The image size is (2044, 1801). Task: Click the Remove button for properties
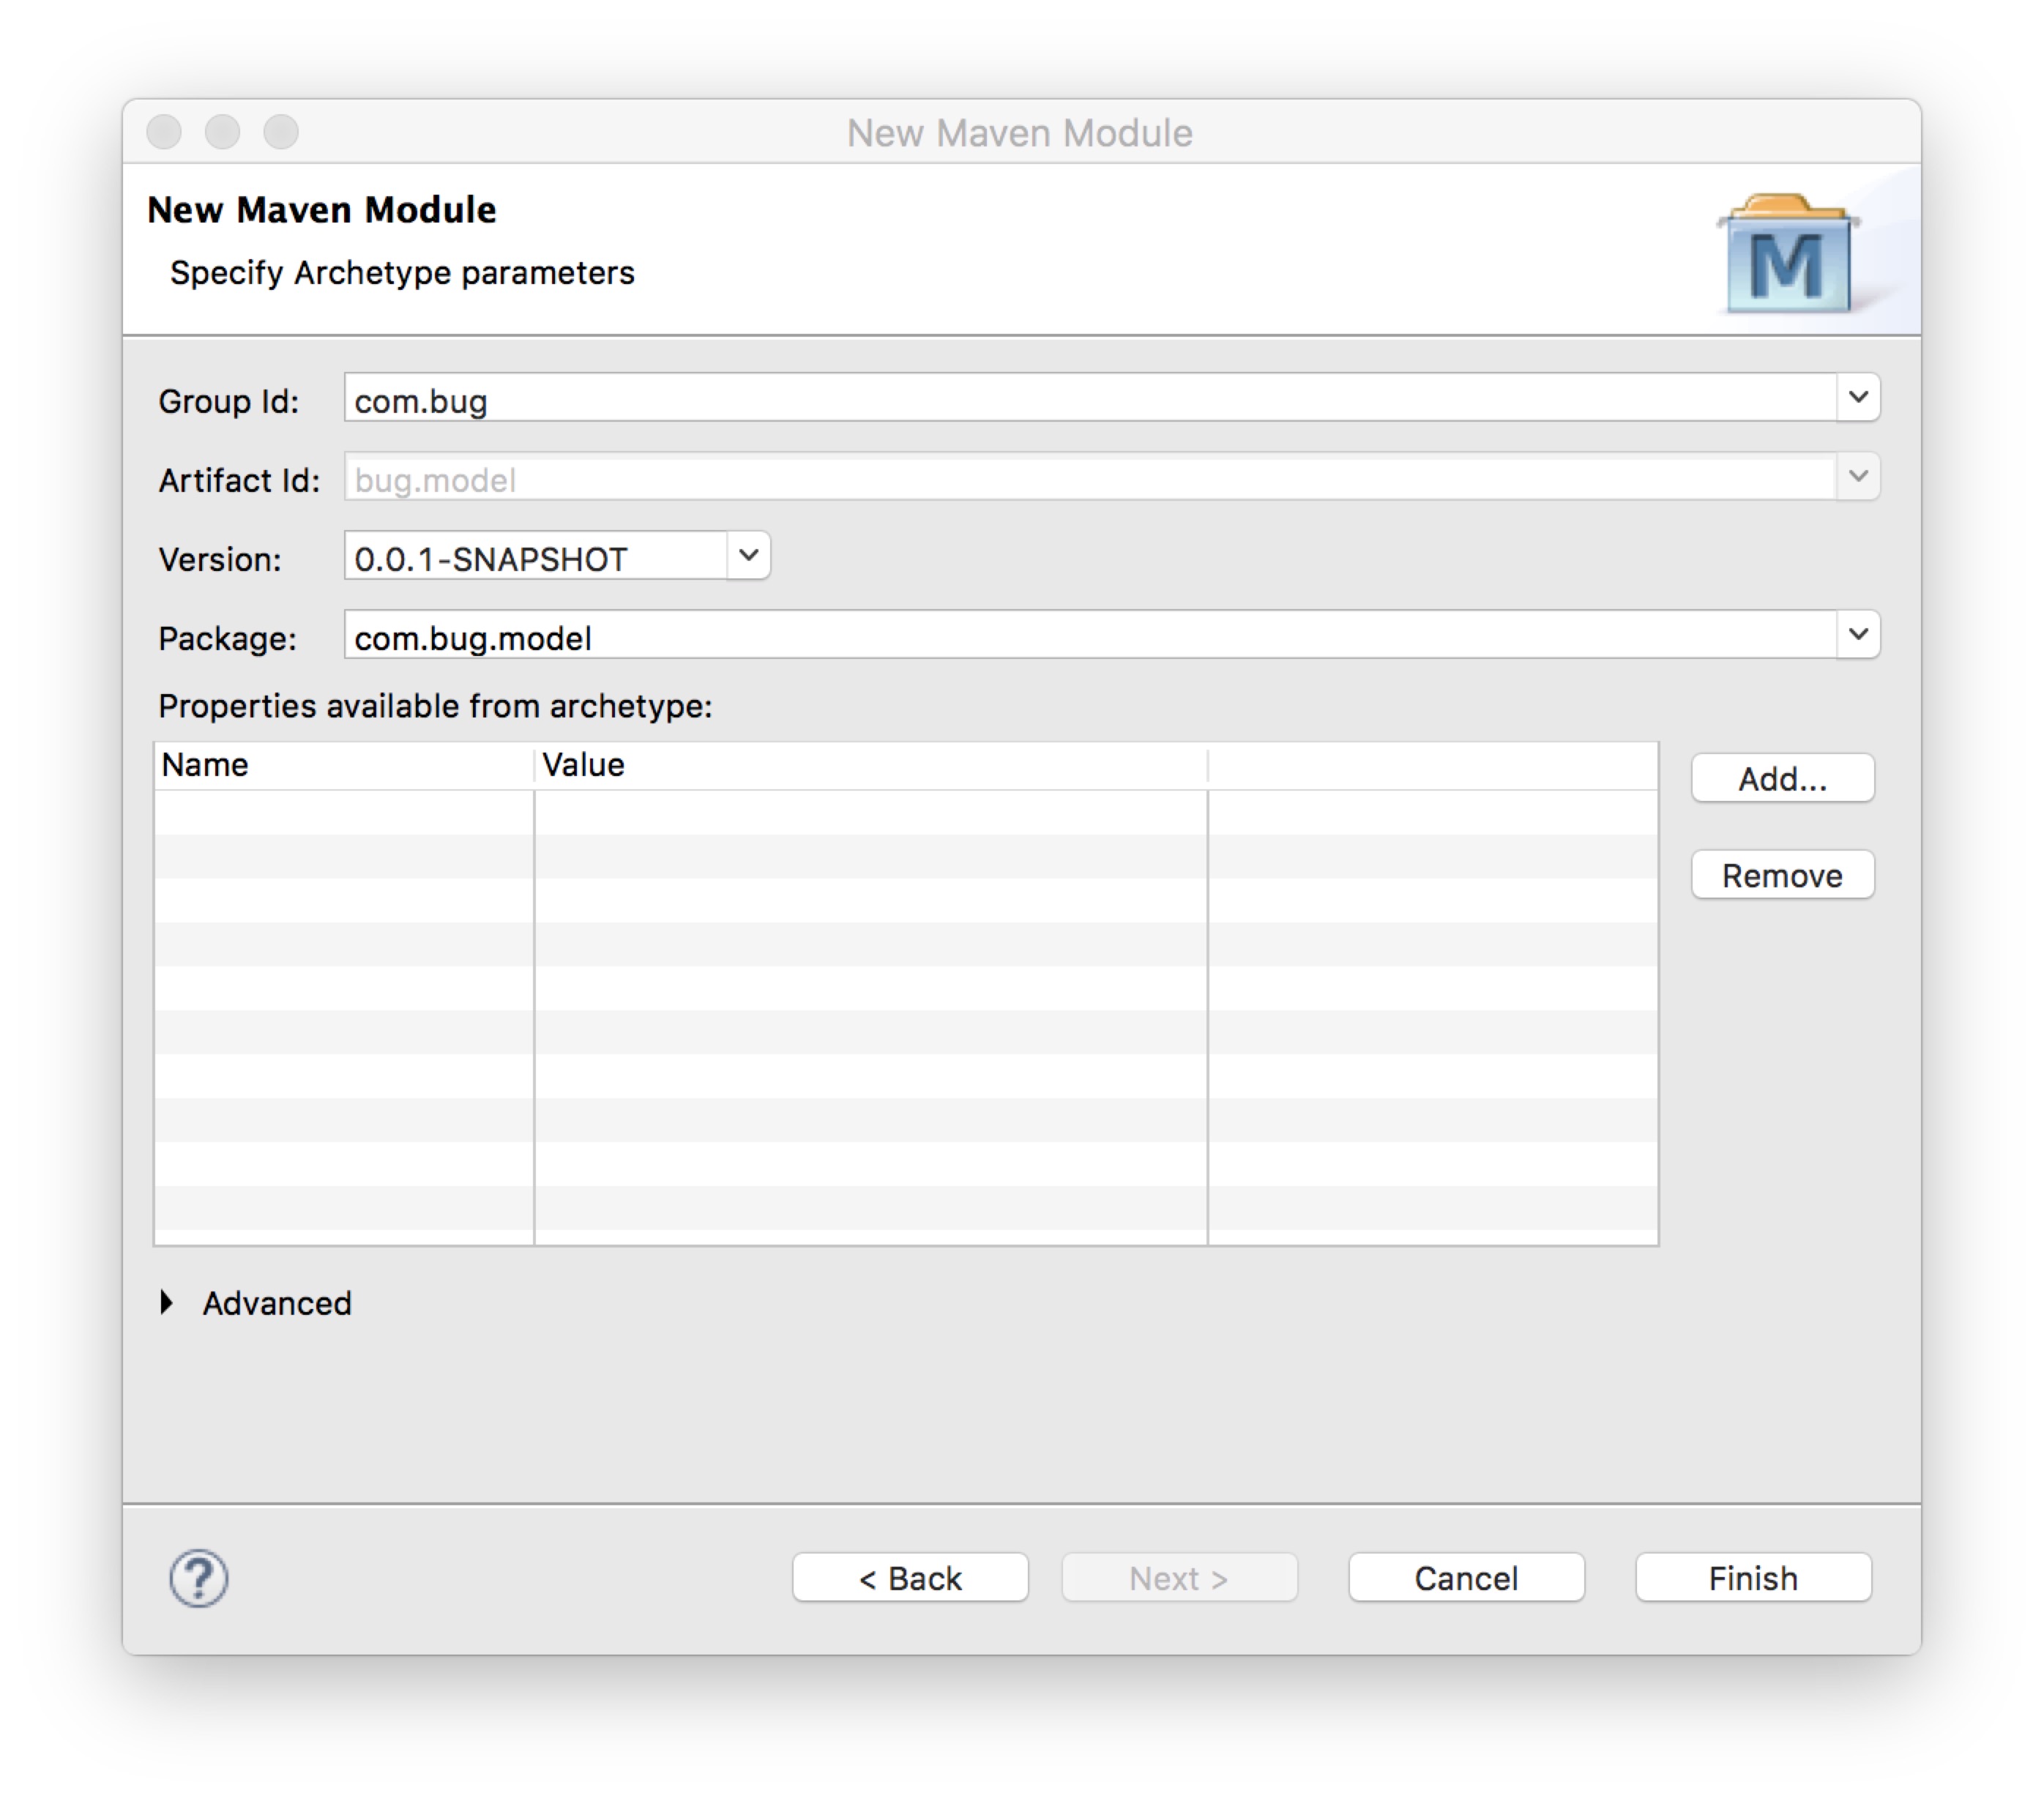[1783, 874]
